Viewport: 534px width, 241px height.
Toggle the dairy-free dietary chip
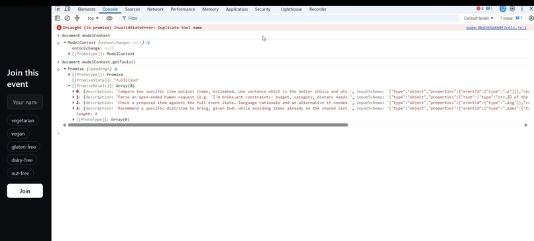click(22, 160)
